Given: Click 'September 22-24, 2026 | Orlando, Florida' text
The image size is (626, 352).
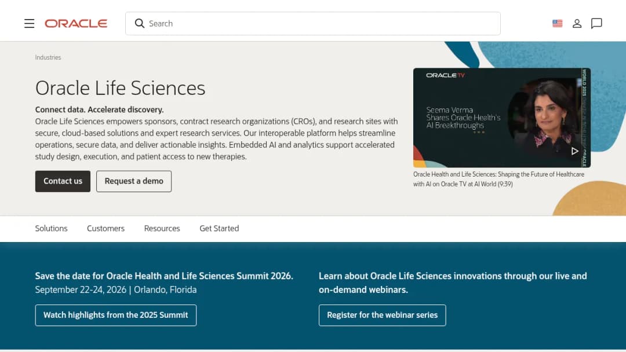Looking at the screenshot, I should pyautogui.click(x=116, y=290).
